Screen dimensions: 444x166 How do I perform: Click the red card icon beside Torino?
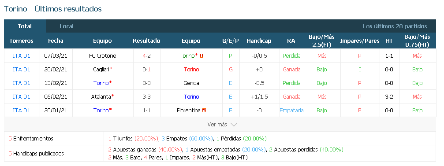point(201,56)
